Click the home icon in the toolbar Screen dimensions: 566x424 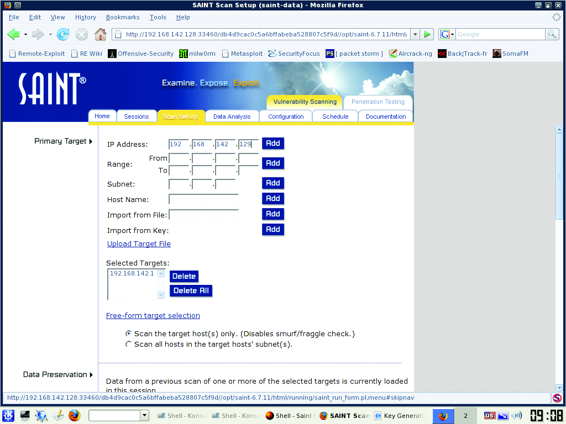100,34
